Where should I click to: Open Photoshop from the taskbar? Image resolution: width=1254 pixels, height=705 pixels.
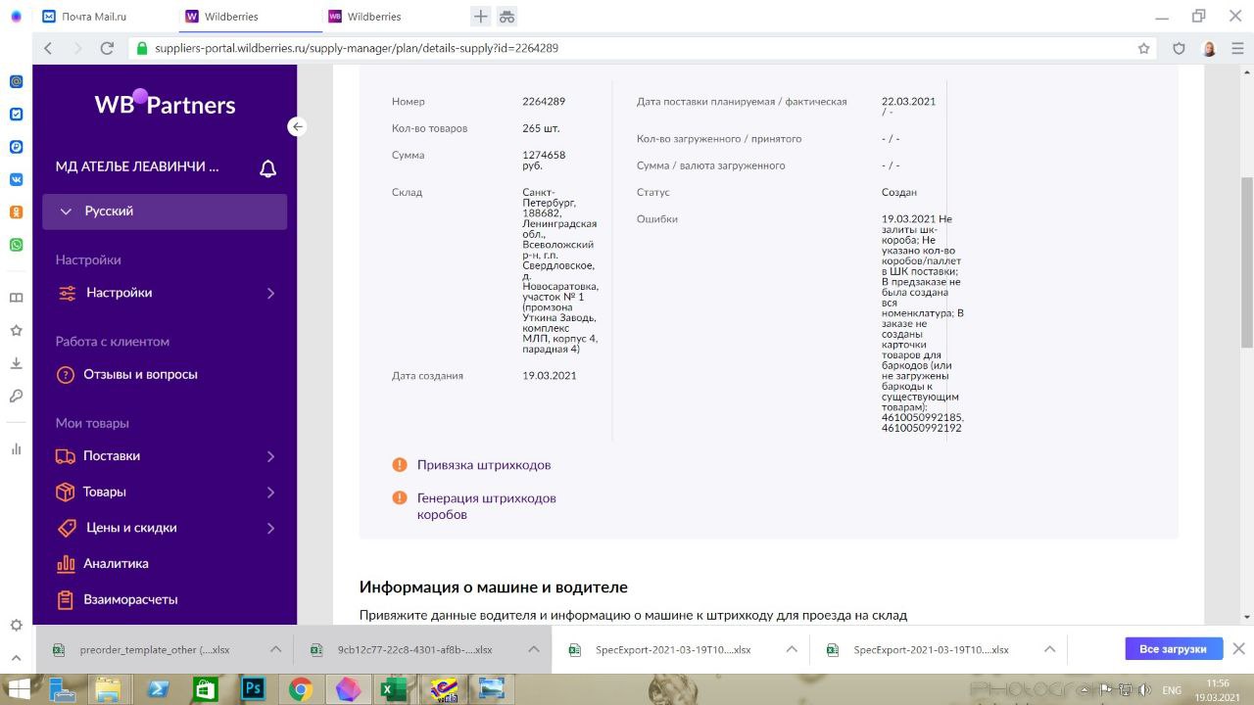253,689
